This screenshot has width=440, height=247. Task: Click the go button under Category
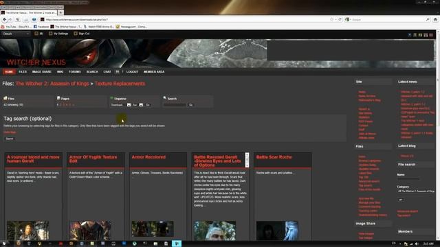click(x=401, y=200)
